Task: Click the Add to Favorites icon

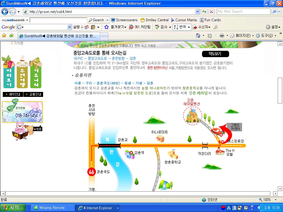Action: (11, 36)
